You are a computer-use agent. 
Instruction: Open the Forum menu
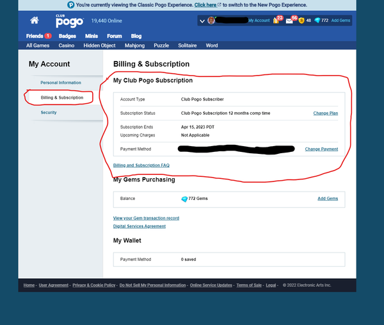click(115, 36)
